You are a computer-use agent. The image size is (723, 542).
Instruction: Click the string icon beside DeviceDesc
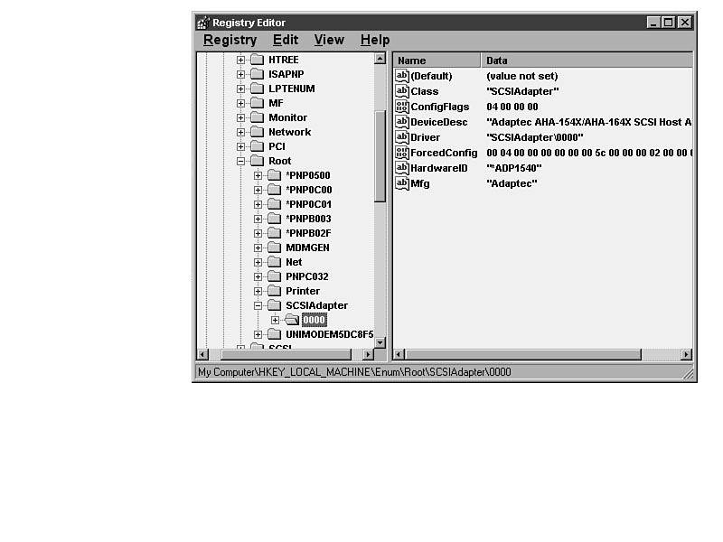pos(402,122)
